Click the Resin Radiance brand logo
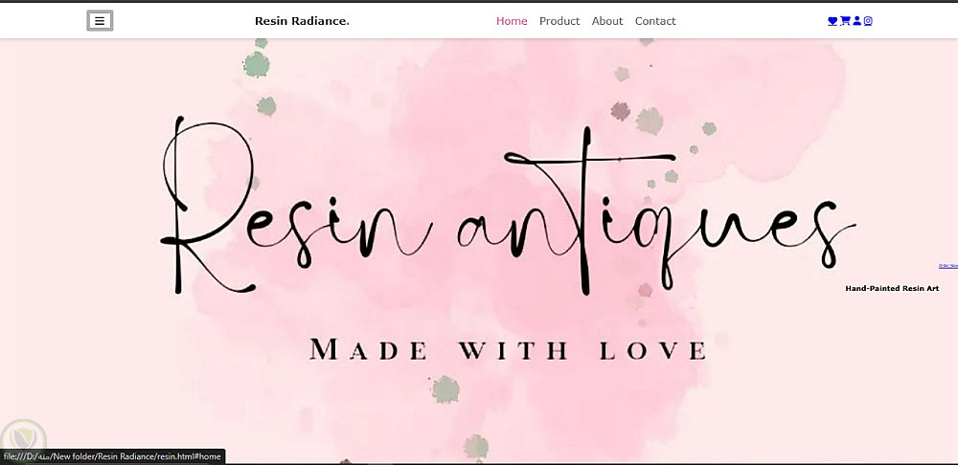Screen dimensions: 958x465 click(x=302, y=21)
